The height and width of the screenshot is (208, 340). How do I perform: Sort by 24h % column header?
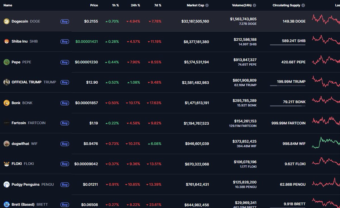[135, 5]
